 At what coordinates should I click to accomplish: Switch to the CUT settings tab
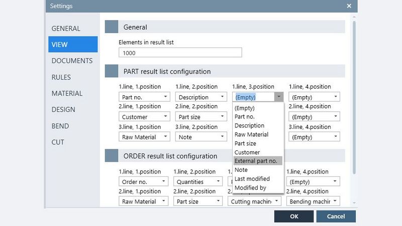(x=58, y=142)
